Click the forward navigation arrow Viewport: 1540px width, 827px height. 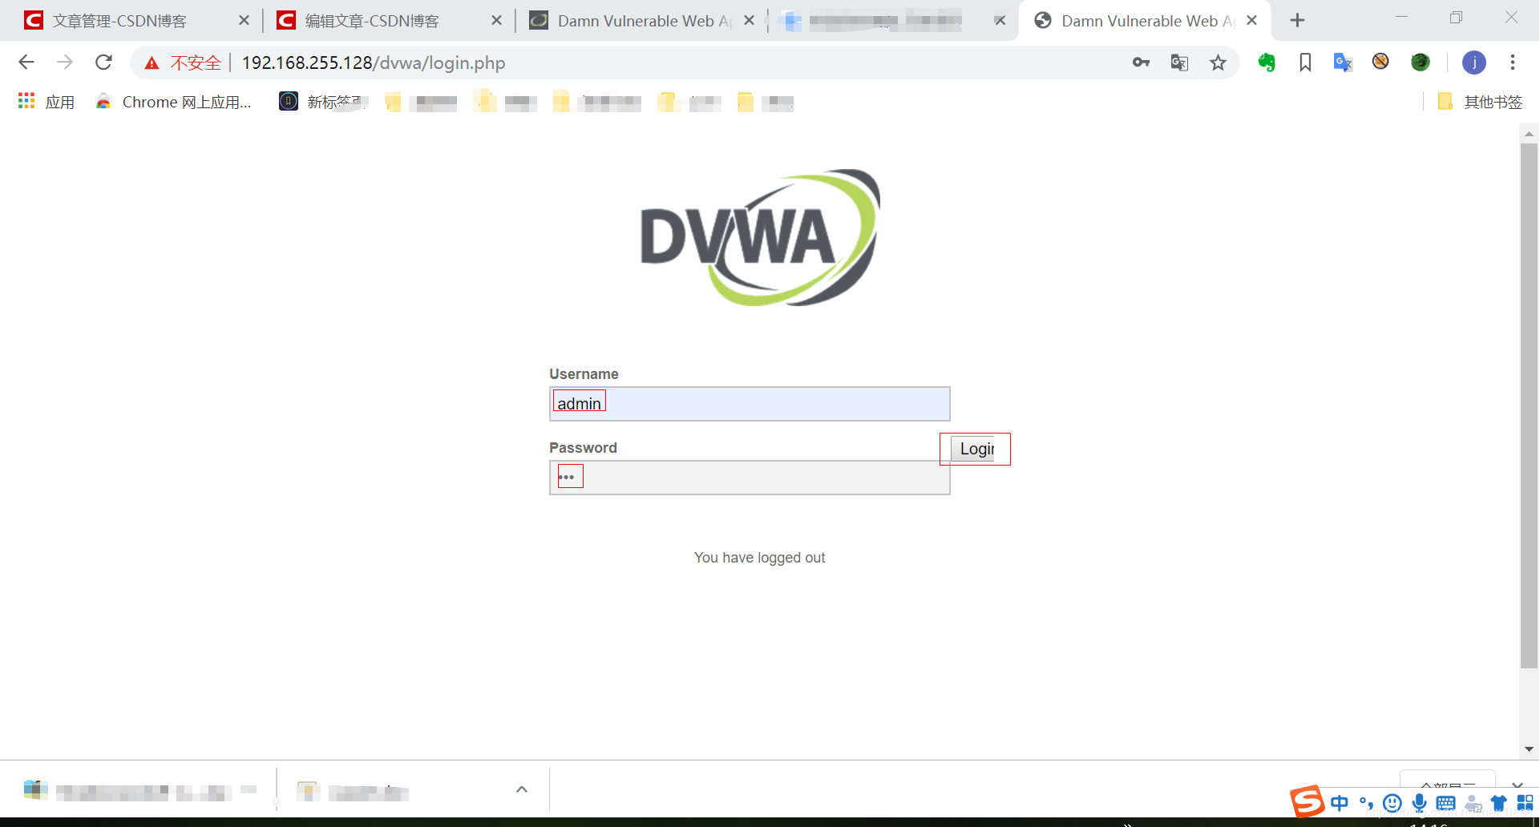point(65,63)
